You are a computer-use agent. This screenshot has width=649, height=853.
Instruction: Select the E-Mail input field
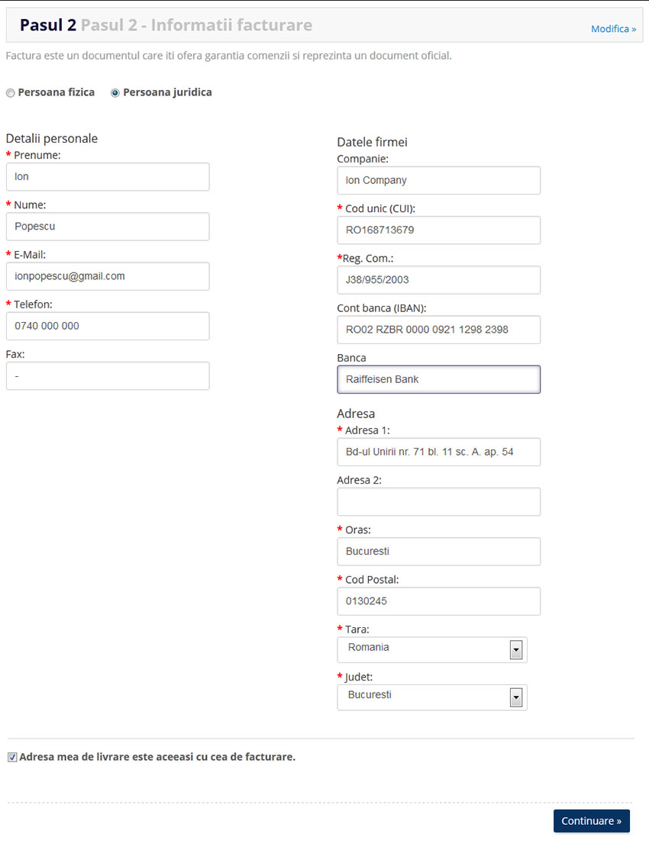[108, 276]
